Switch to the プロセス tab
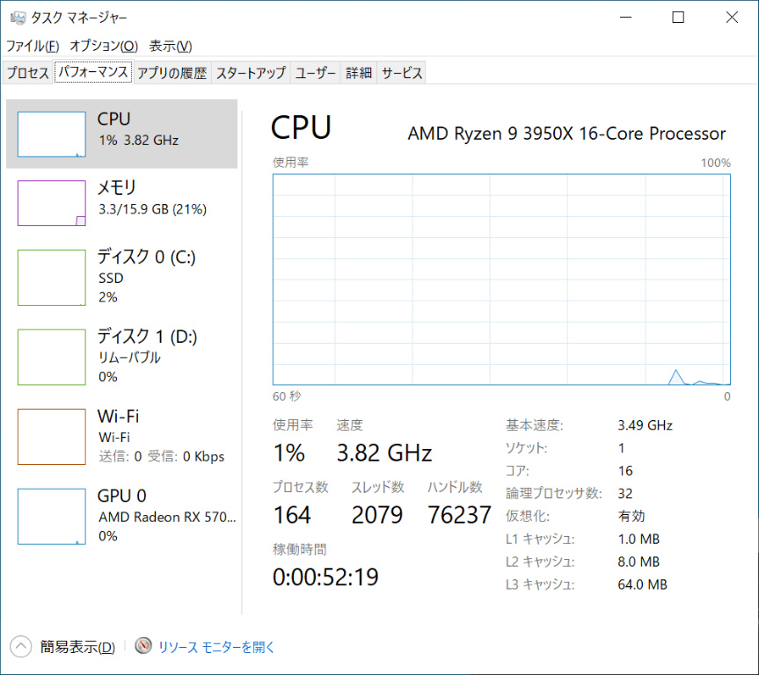 point(28,74)
